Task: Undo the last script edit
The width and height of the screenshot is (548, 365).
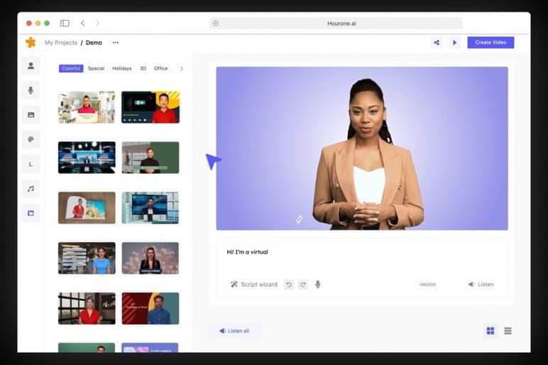Action: tap(289, 285)
